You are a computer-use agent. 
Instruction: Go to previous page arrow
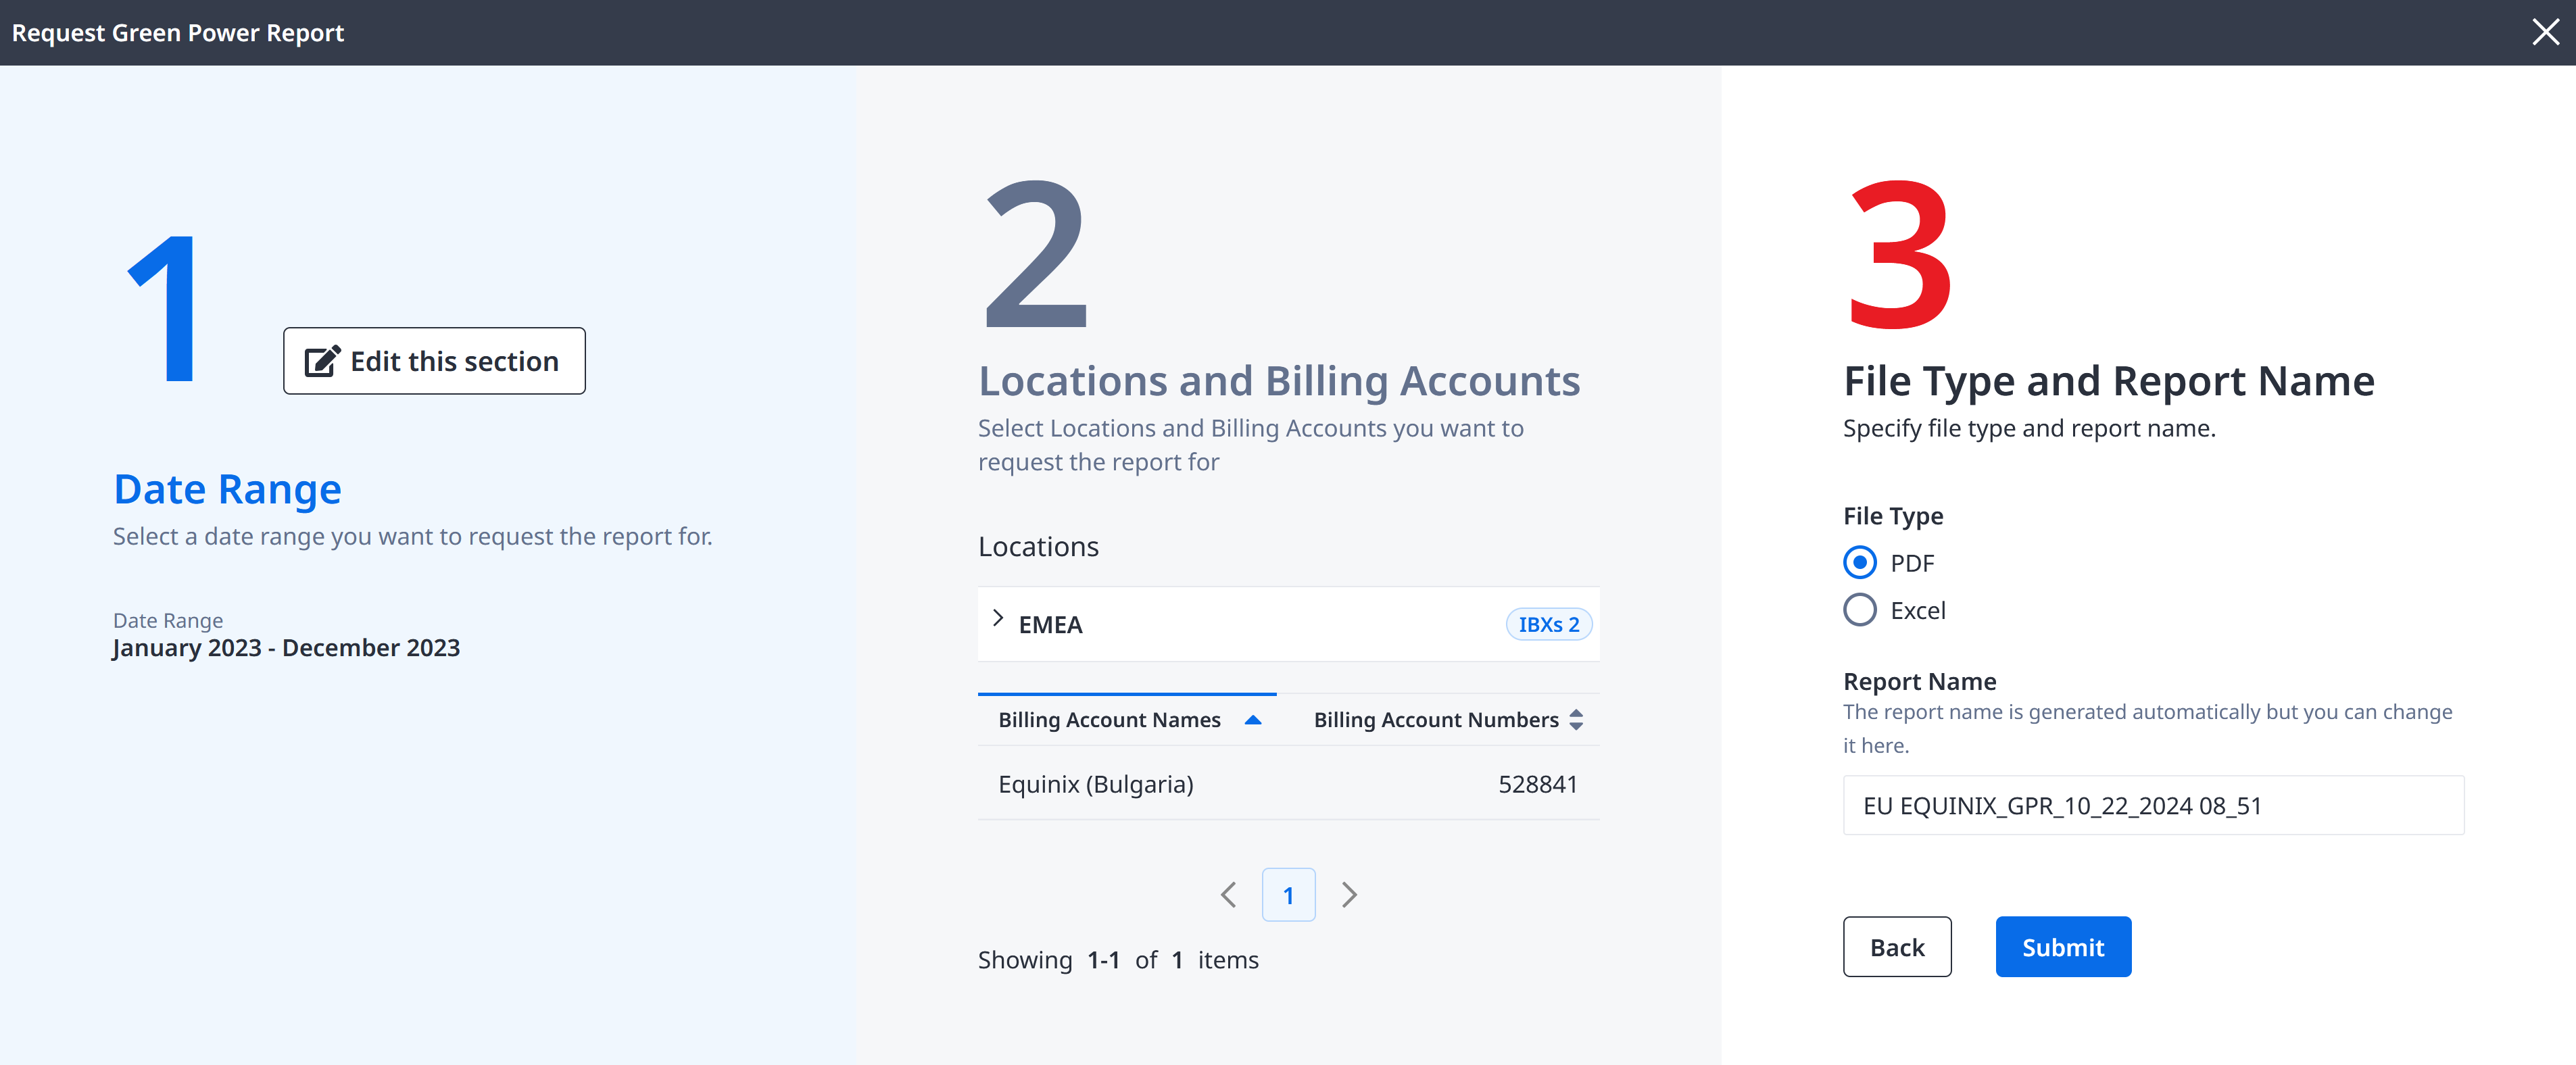pyautogui.click(x=1229, y=895)
